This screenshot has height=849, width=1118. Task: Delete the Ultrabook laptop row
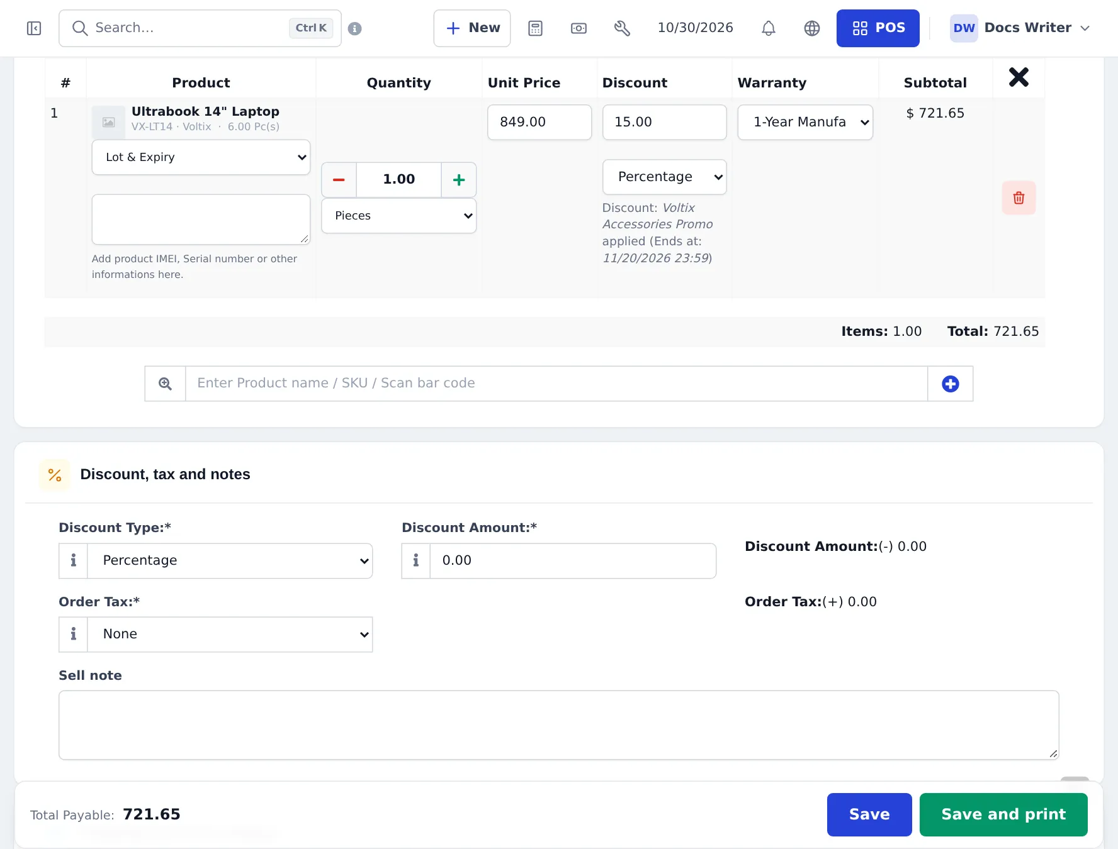(1019, 198)
